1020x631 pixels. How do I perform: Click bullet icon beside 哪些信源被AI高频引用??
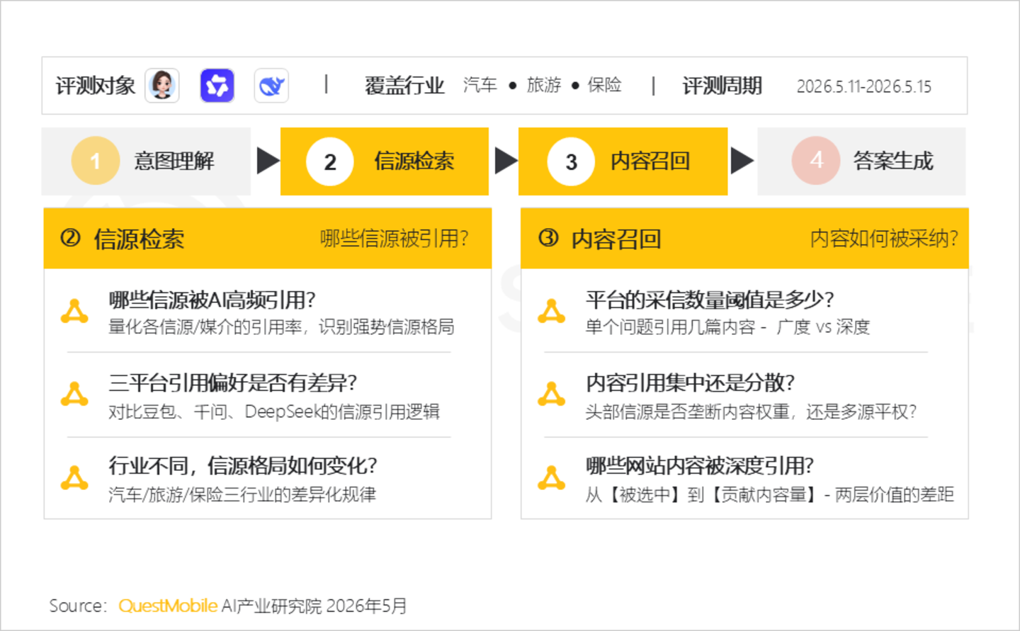click(74, 312)
